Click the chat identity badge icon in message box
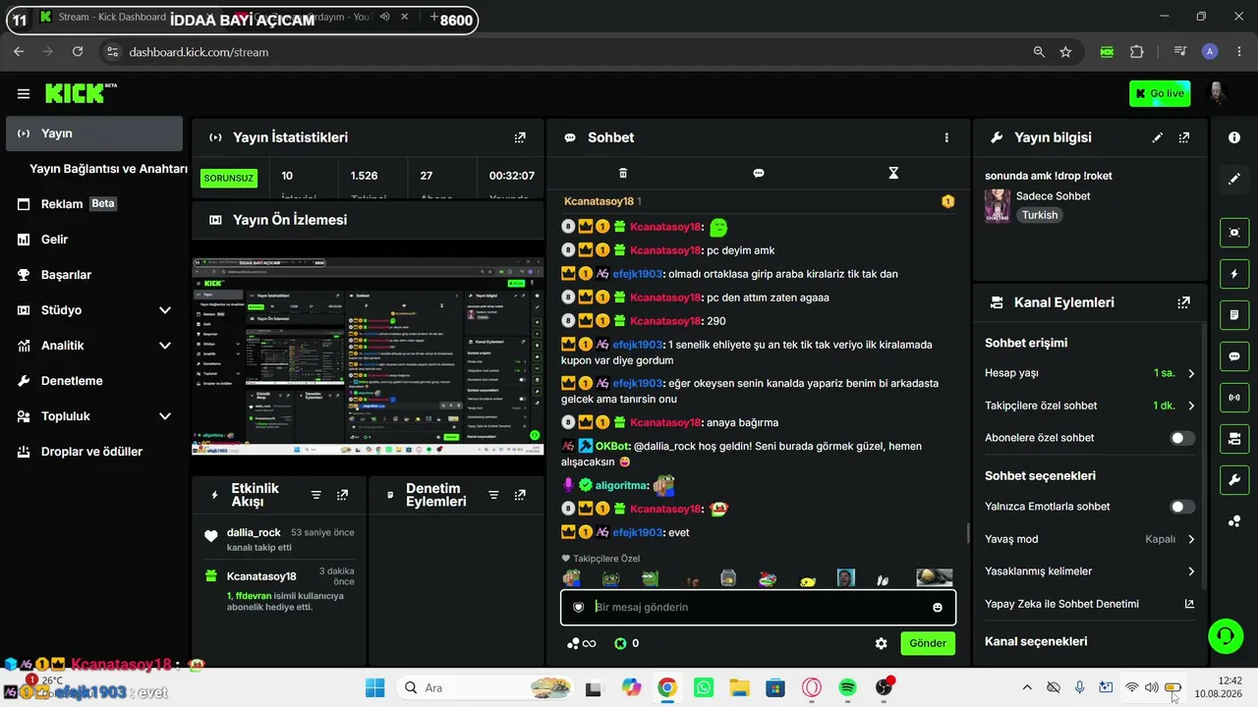This screenshot has height=707, width=1258. point(579,607)
